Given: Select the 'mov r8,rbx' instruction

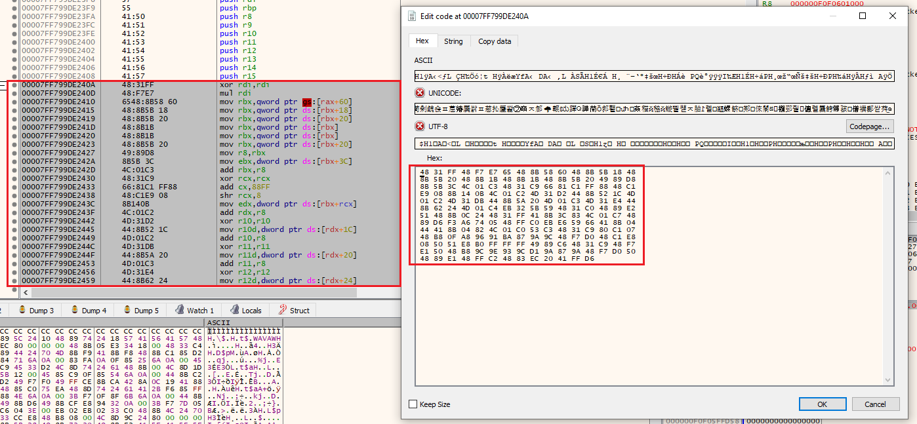Looking at the screenshot, I should pos(240,153).
